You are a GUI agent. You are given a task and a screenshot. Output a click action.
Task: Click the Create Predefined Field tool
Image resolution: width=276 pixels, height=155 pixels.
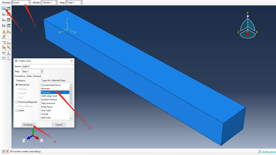pyautogui.click(x=4, y=20)
